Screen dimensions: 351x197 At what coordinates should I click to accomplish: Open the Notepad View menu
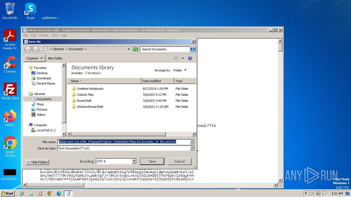click(55, 35)
